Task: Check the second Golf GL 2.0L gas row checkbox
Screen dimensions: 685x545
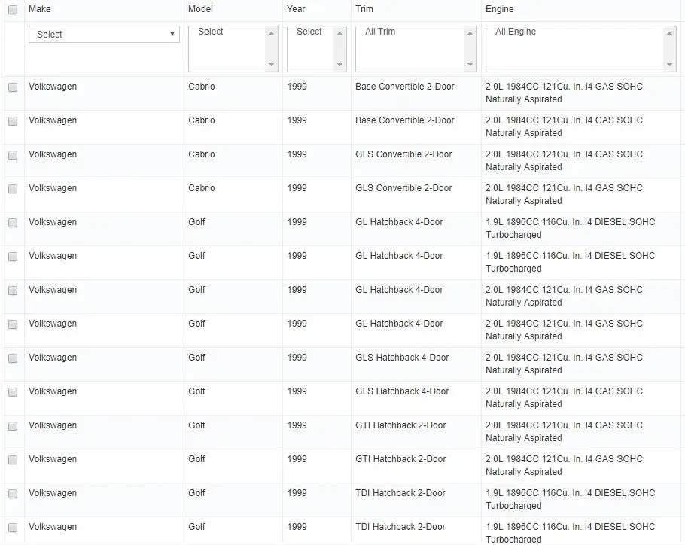Action: 13,324
